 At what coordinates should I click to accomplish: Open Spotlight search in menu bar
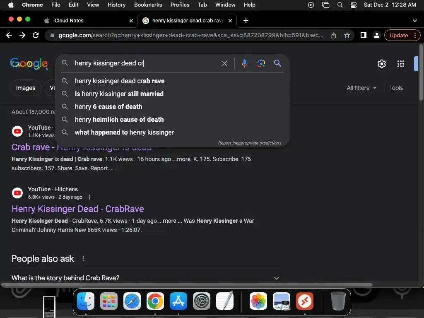coord(340,5)
